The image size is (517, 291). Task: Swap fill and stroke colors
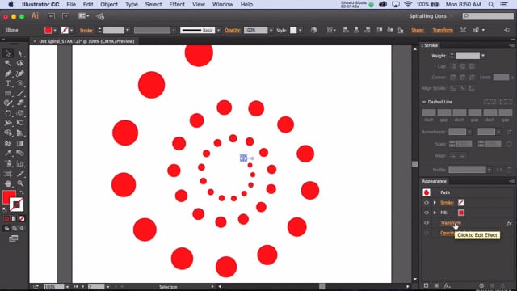(x=22, y=192)
